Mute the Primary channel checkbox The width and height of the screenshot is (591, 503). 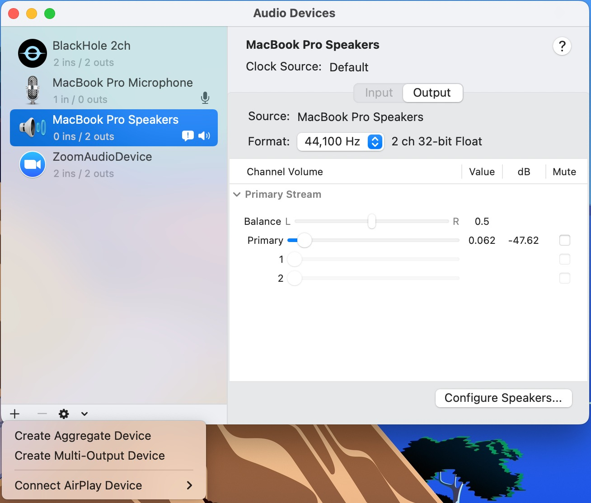tap(565, 240)
